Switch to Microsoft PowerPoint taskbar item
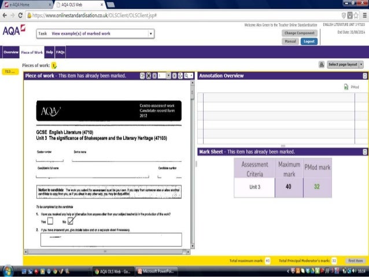This screenshot has height=277, width=369. click(x=156, y=272)
